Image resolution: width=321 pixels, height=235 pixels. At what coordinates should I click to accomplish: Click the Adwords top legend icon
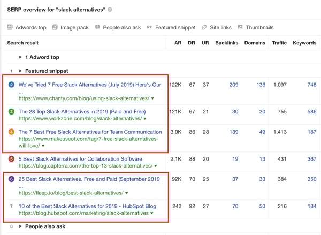(10, 27)
